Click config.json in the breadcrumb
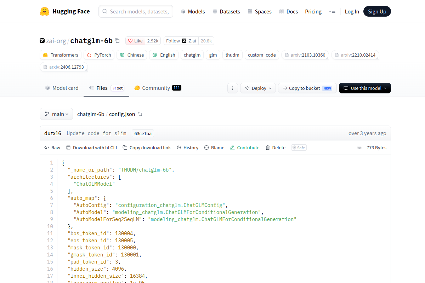Image resolution: width=425 pixels, height=283 pixels. pos(122,114)
